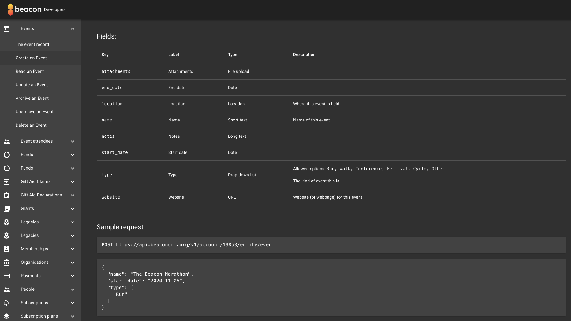Click the Grants library icon
The image size is (571, 321).
(x=6, y=209)
